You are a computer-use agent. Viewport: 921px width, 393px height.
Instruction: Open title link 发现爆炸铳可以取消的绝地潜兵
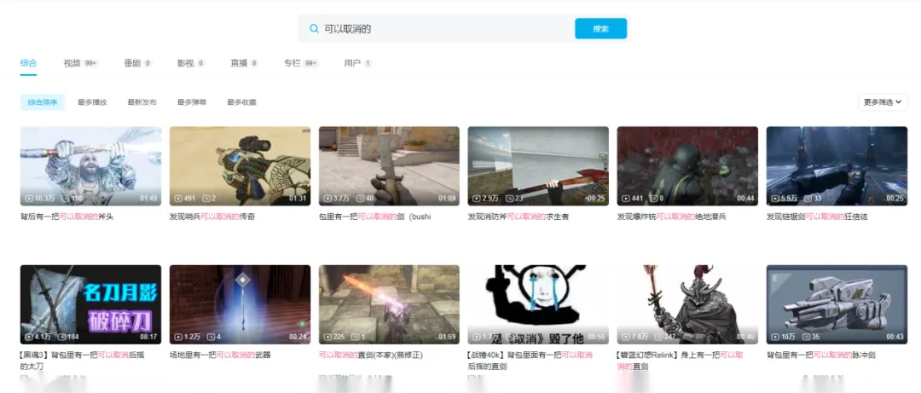(671, 217)
